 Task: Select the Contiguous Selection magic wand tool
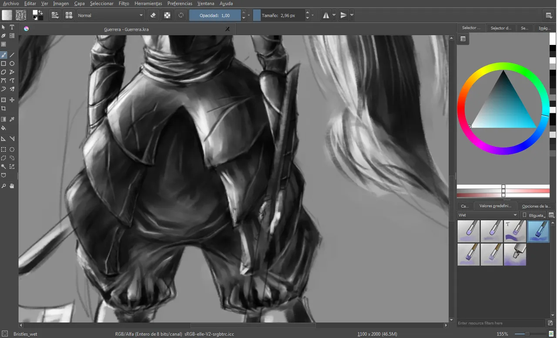pyautogui.click(x=3, y=166)
